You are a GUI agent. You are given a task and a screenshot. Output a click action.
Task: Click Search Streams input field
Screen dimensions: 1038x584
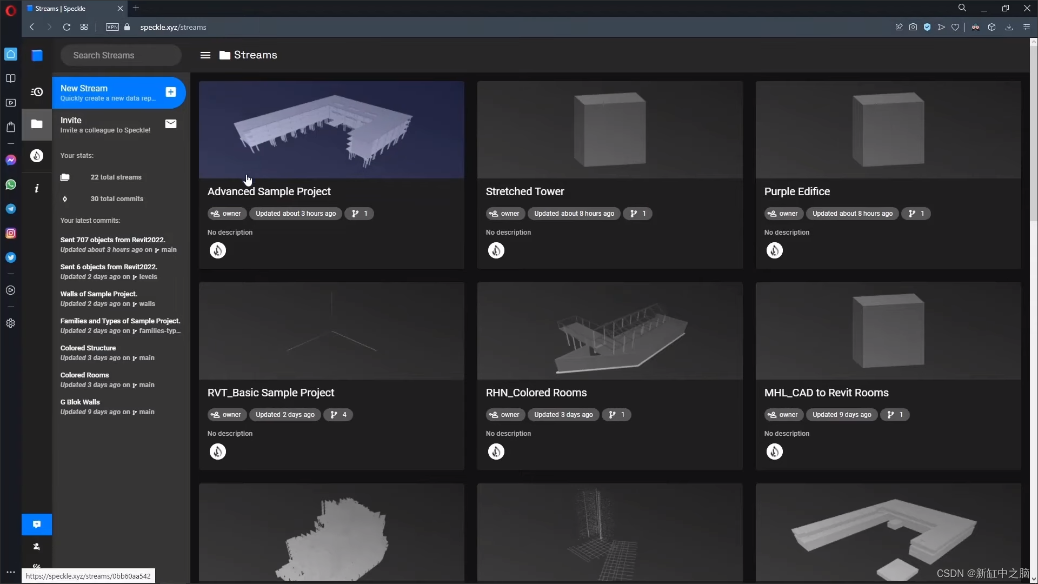123,55
